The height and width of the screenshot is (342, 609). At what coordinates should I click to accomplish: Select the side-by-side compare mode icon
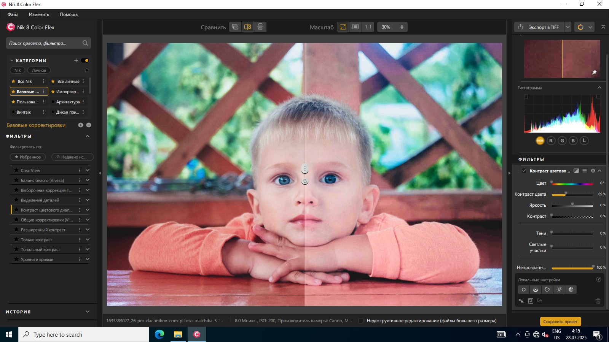tap(260, 27)
